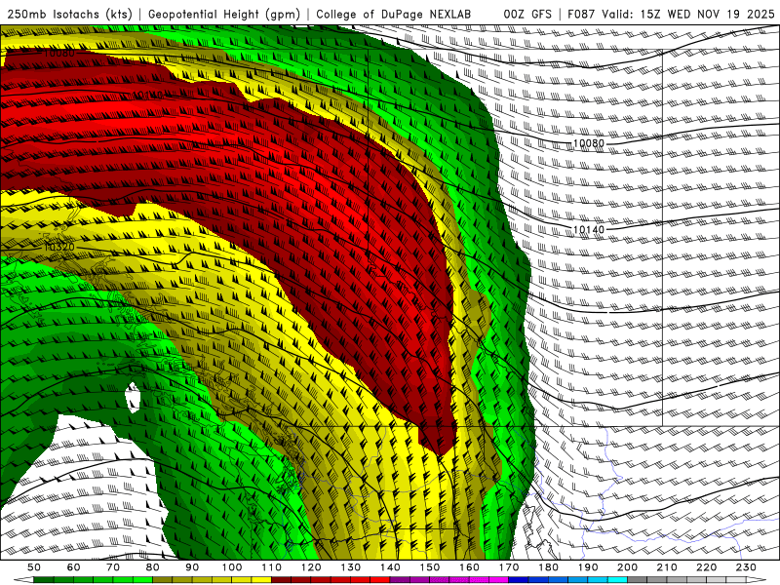Viewport: 780px width, 585px height.
Task: Click the 180 value on the color scale
Action: pos(548,567)
